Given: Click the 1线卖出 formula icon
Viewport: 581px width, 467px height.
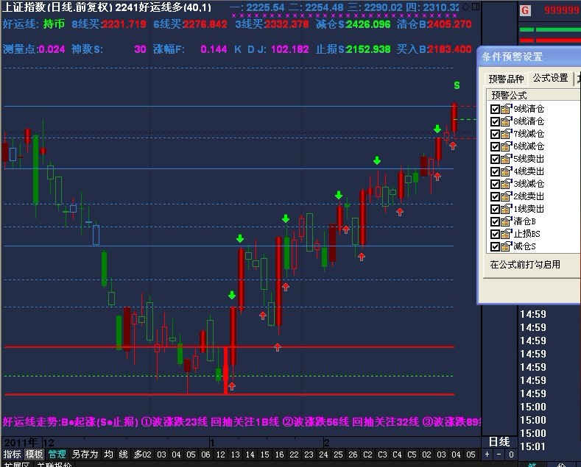Looking at the screenshot, I should (506, 209).
